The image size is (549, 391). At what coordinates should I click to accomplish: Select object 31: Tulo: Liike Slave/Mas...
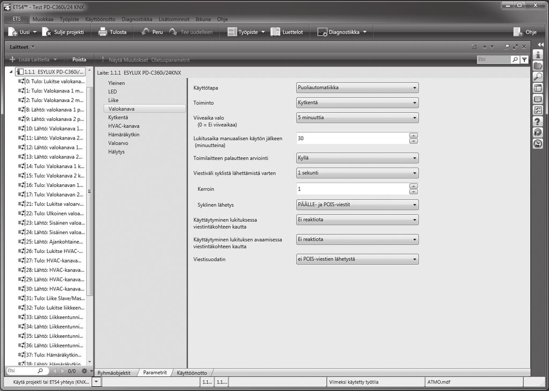[51, 299]
